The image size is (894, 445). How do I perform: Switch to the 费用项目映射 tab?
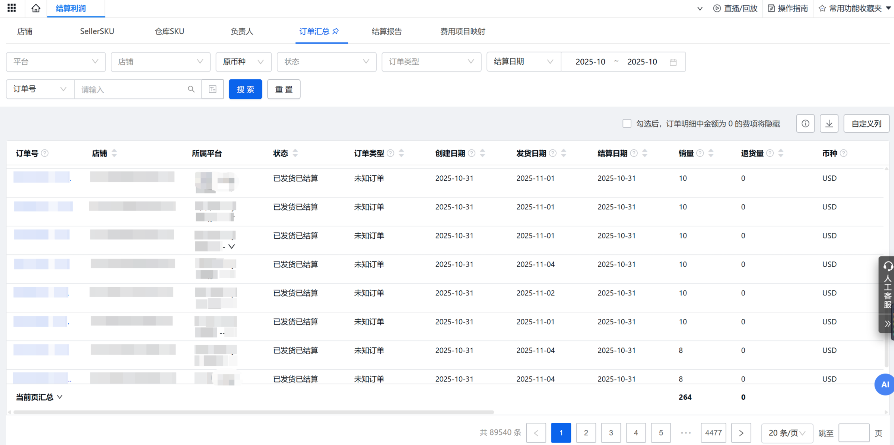pyautogui.click(x=462, y=31)
